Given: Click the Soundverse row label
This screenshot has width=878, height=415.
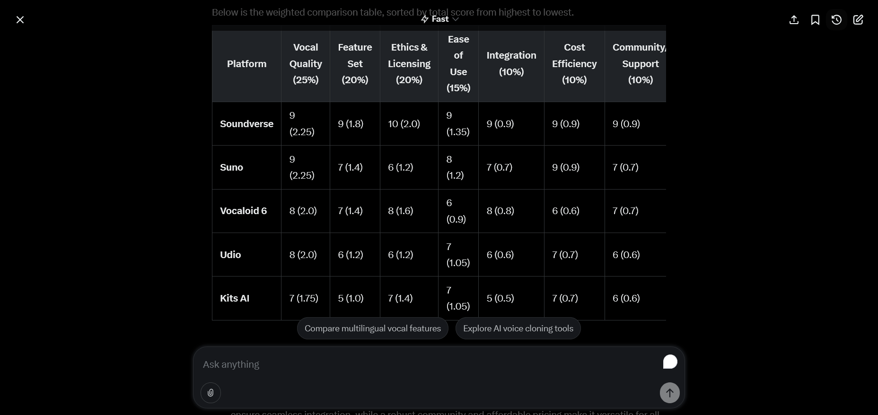Looking at the screenshot, I should [246, 124].
